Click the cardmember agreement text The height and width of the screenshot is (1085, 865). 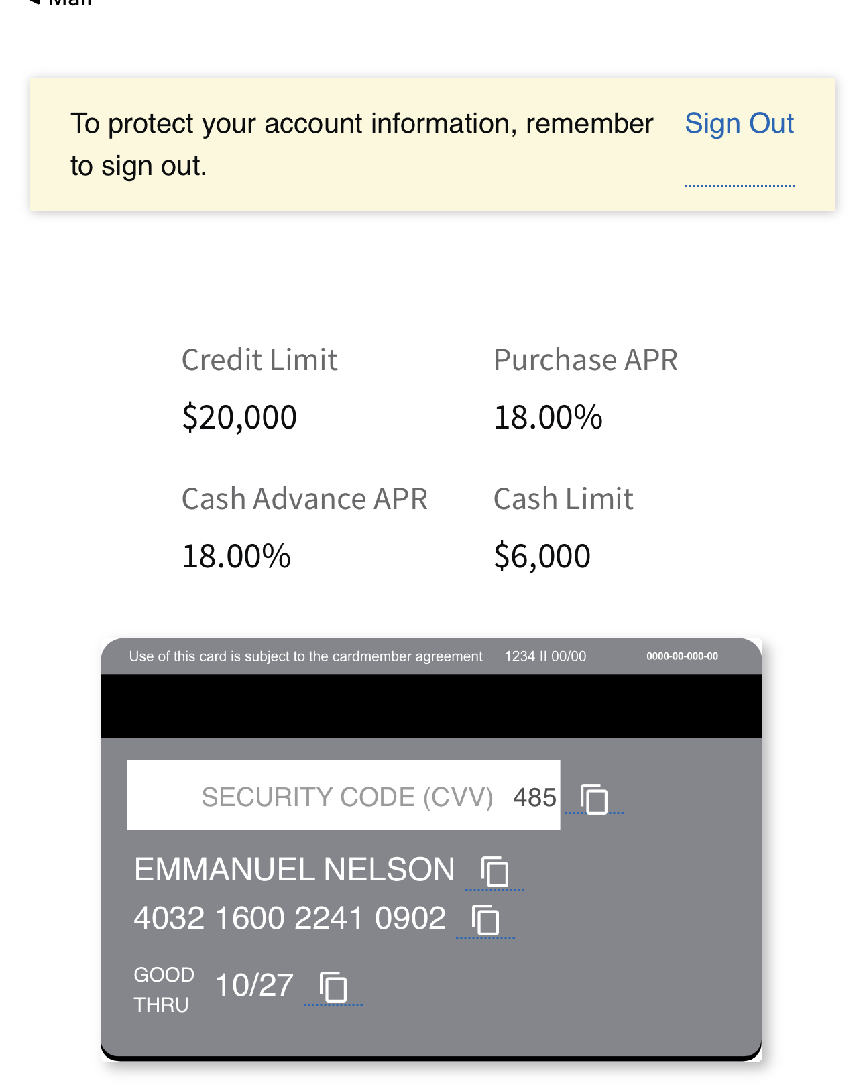pyautogui.click(x=306, y=656)
